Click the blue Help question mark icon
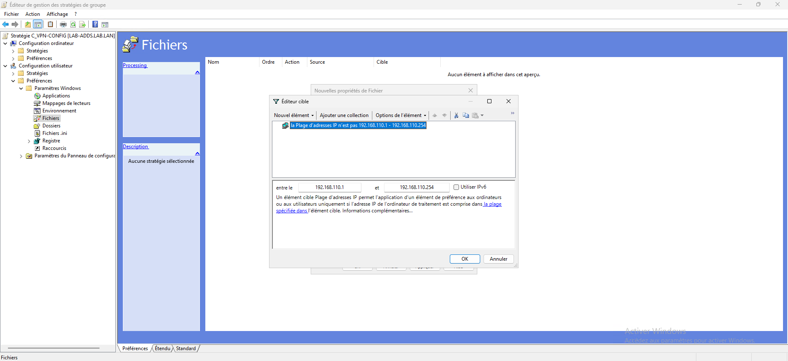Screen dimensions: 788x361 [95, 25]
